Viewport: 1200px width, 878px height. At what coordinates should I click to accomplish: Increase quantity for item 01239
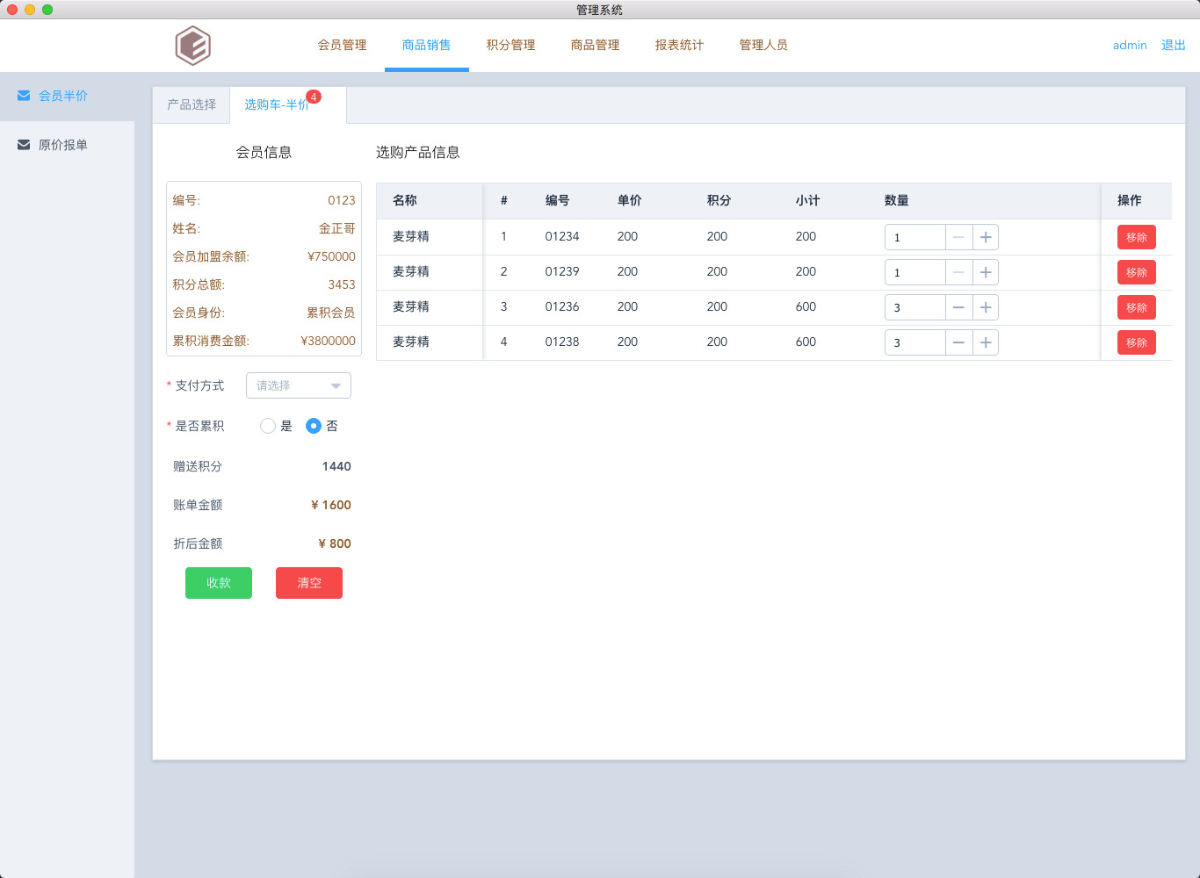(986, 272)
